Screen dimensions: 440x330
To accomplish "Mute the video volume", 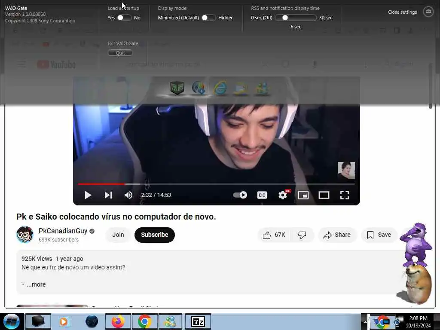I will click(x=128, y=195).
